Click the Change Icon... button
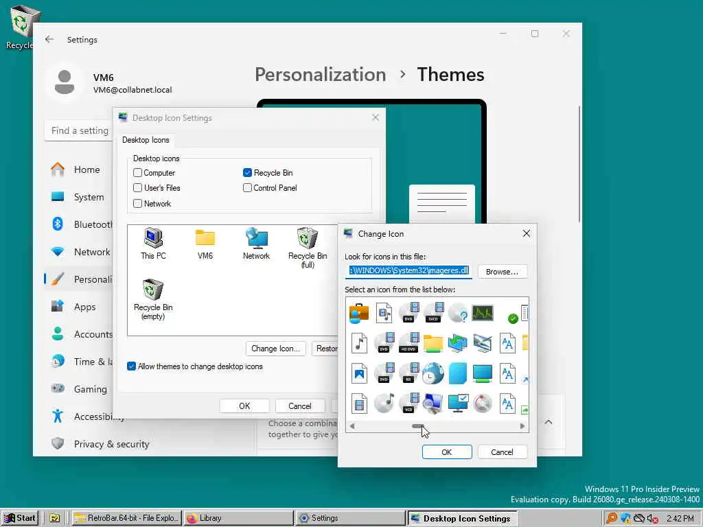The width and height of the screenshot is (703, 527). tap(276, 348)
